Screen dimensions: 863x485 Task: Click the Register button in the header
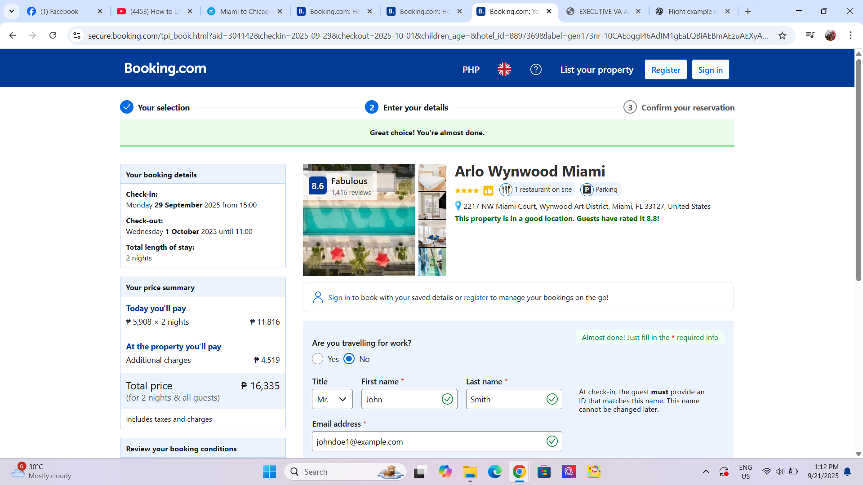coord(665,70)
